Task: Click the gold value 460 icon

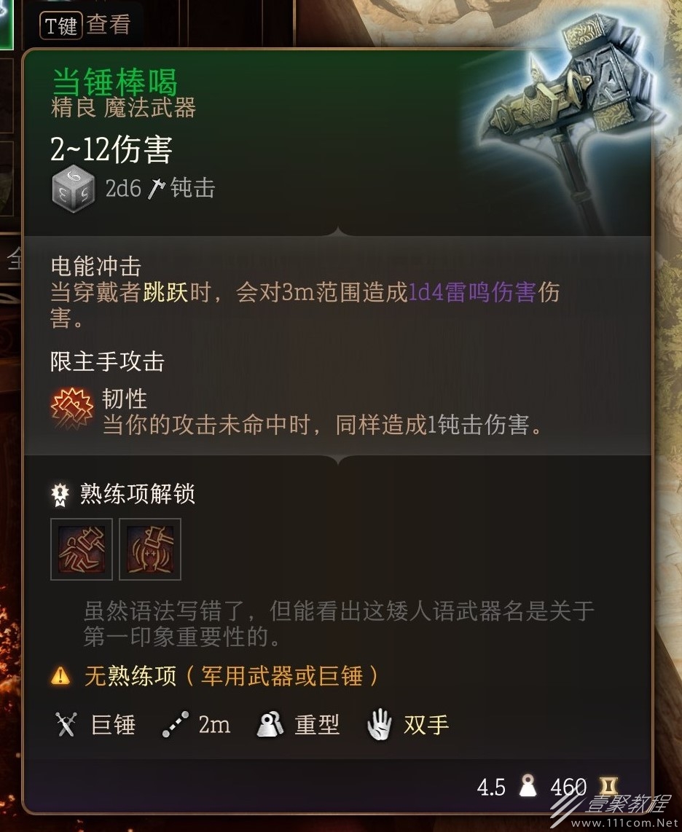Action: (608, 786)
